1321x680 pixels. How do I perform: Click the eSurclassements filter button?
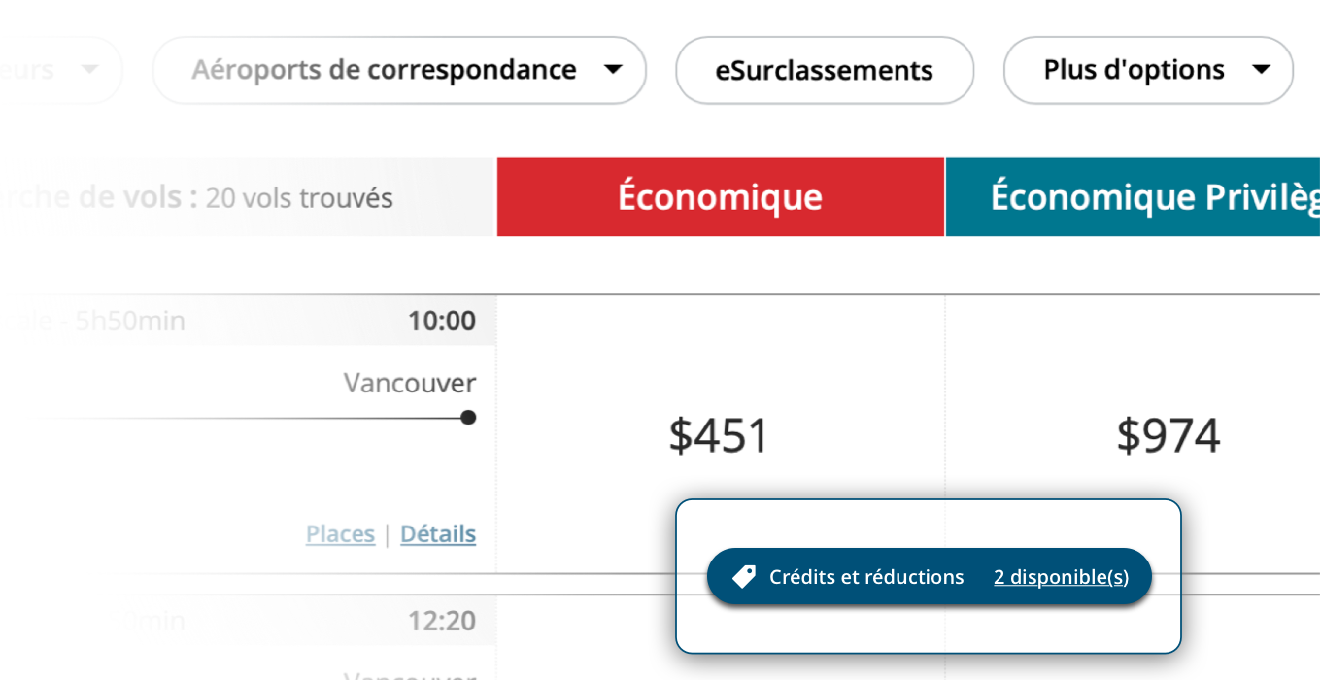(x=824, y=70)
